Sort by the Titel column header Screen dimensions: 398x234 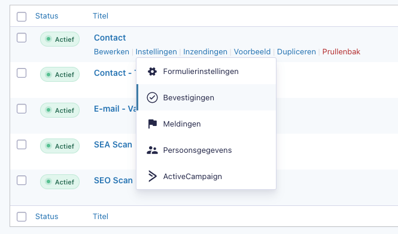coord(101,16)
